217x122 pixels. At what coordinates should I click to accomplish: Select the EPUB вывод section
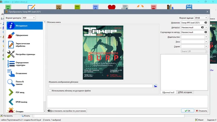click(x=25, y=102)
